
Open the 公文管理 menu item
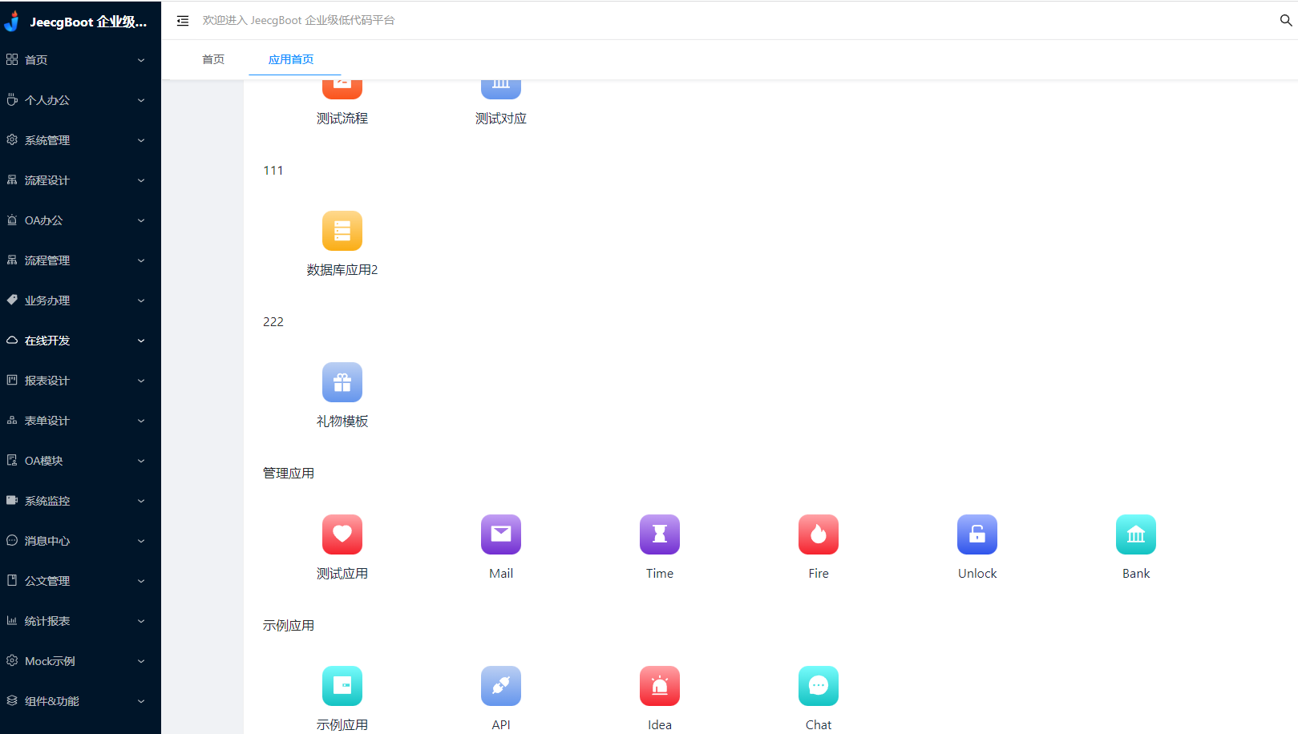click(x=80, y=581)
